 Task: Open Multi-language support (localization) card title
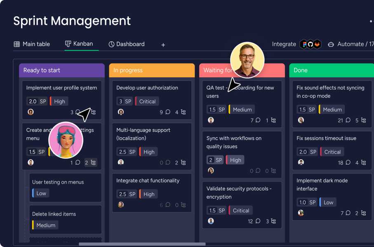point(143,134)
